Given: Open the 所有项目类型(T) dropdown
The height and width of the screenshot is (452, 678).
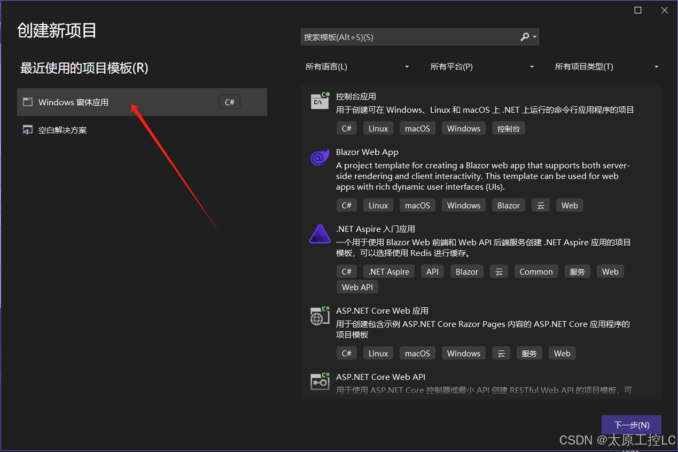Looking at the screenshot, I should pyautogui.click(x=607, y=67).
